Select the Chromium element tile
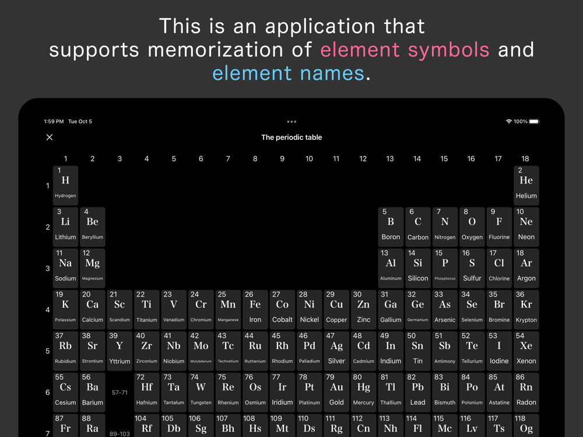This screenshot has height=437, width=583. click(201, 310)
